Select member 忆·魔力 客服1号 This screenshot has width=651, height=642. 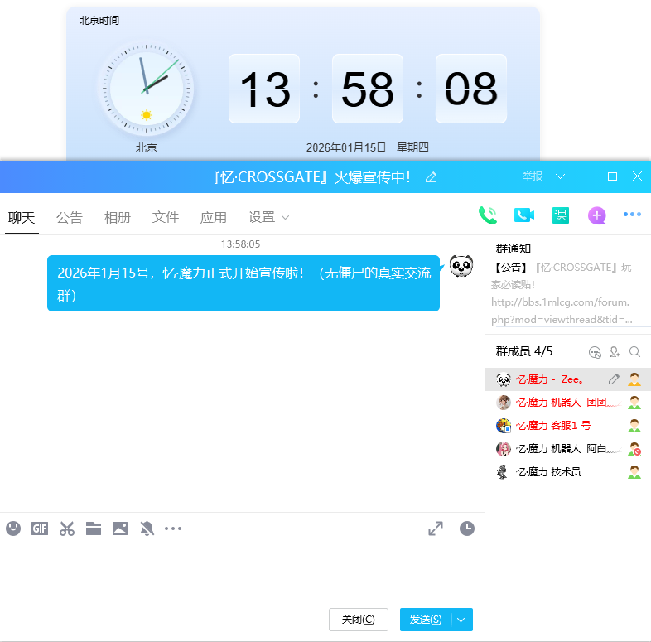click(568, 426)
